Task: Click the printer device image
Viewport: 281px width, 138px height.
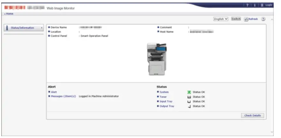Action: [x=157, y=59]
